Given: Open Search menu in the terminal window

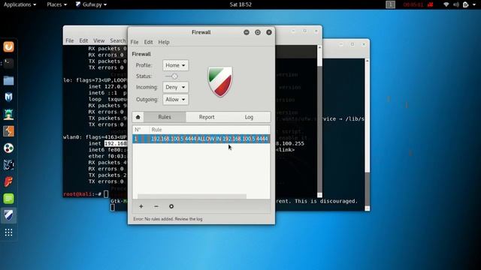Looking at the screenshot, I should 118,40.
